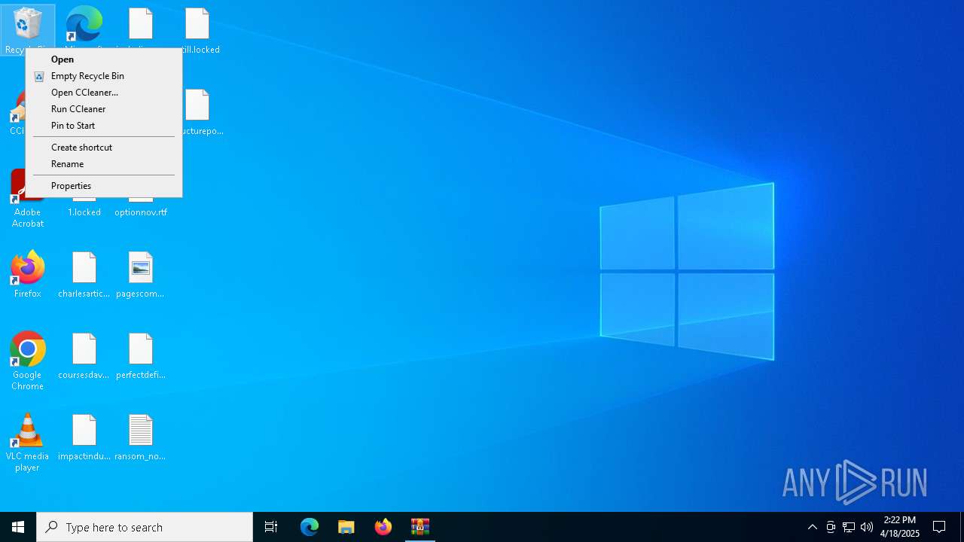964x542 pixels.
Task: Select the pagescom... image file icon
Action: (x=141, y=275)
